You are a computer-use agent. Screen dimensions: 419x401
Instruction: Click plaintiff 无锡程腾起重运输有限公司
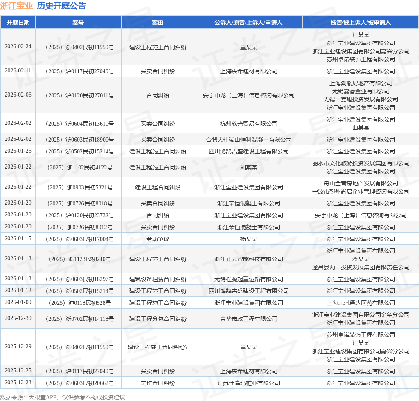[248, 279]
